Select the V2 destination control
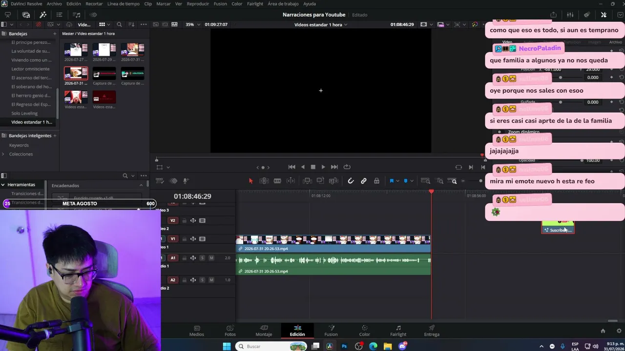Viewport: 625px width, 351px height. pyautogui.click(x=173, y=220)
